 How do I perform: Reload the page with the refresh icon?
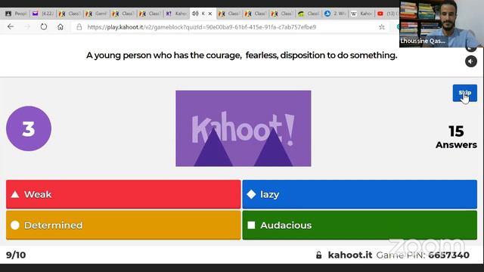point(44,27)
